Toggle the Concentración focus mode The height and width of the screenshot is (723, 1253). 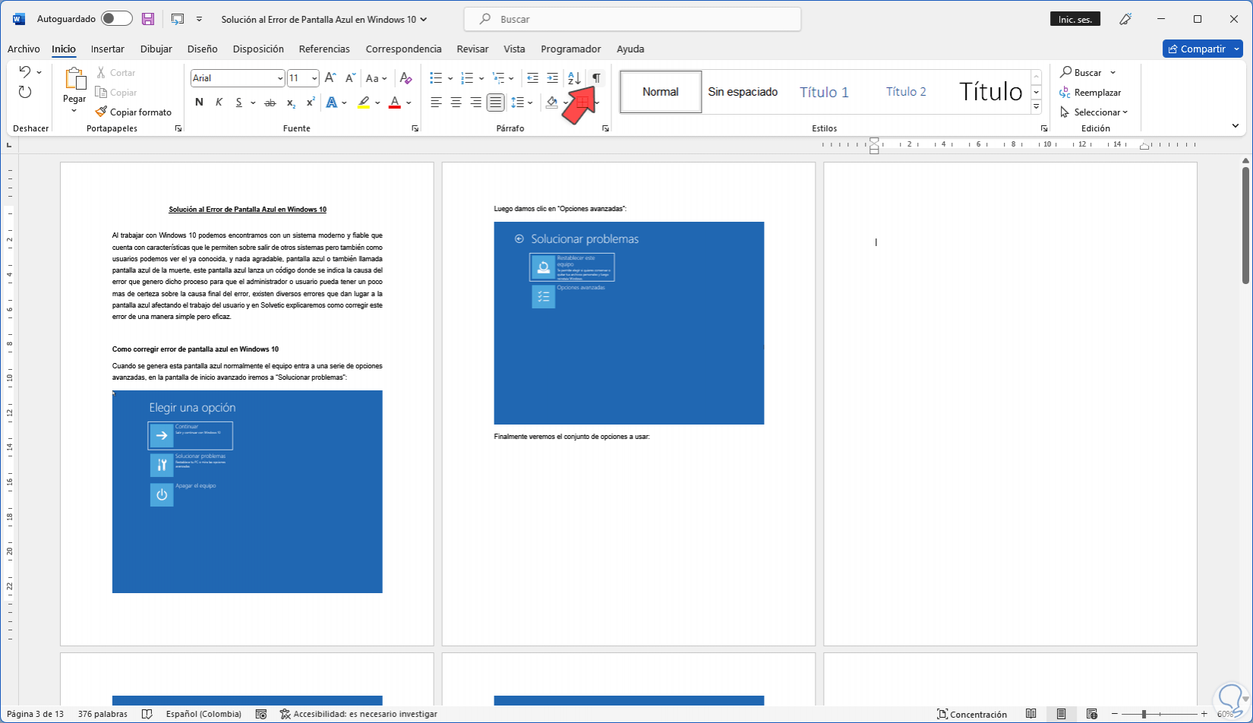[971, 714]
